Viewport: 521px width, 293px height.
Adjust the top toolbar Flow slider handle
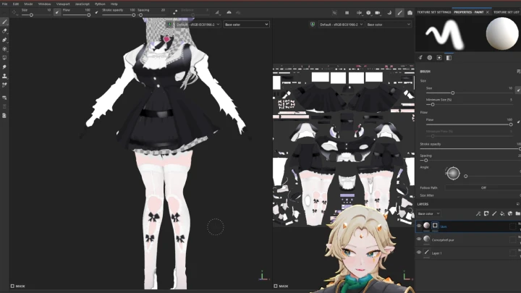point(89,15)
